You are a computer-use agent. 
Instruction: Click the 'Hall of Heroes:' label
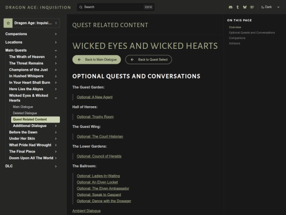pyautogui.click(x=85, y=107)
